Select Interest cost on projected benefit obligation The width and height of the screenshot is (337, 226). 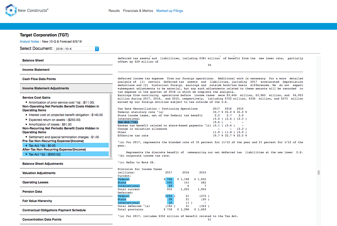(x=66, y=115)
